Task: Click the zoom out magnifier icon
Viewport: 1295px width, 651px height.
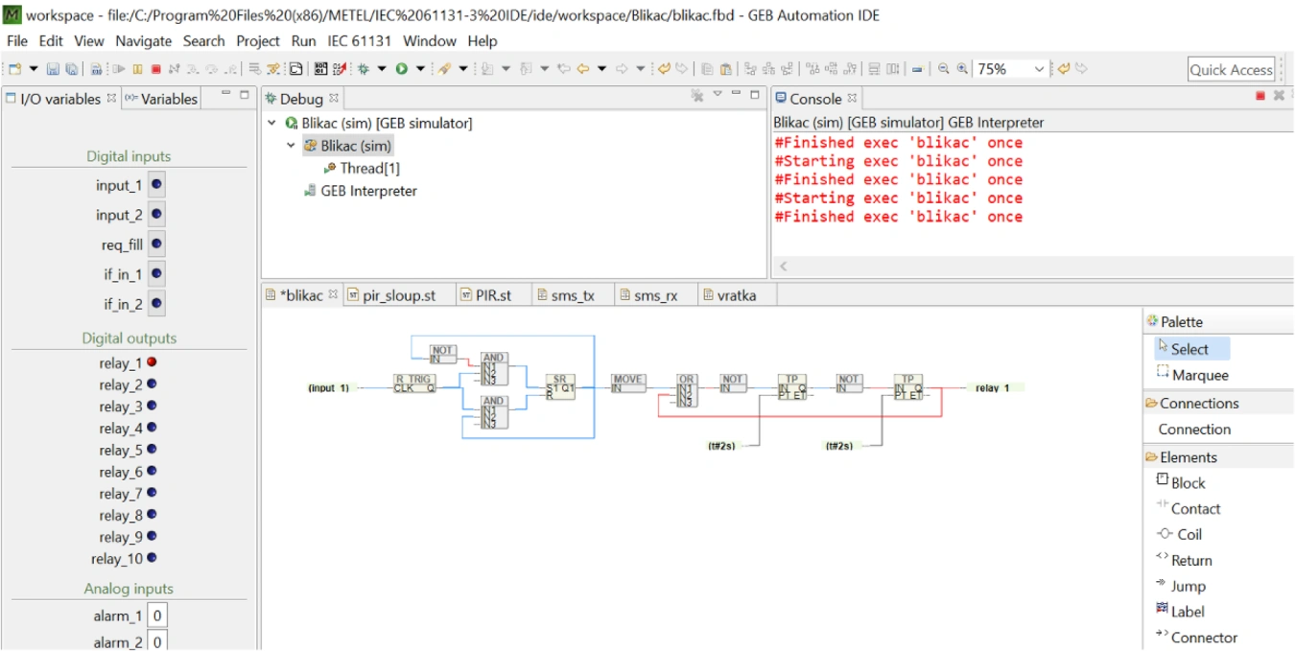Action: (x=944, y=69)
